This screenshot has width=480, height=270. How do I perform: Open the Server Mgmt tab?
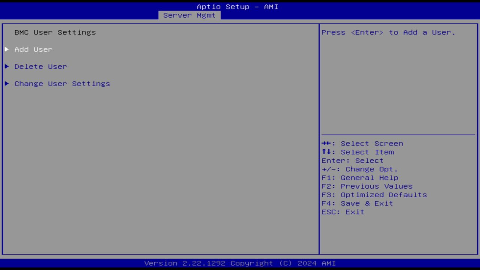click(x=189, y=15)
